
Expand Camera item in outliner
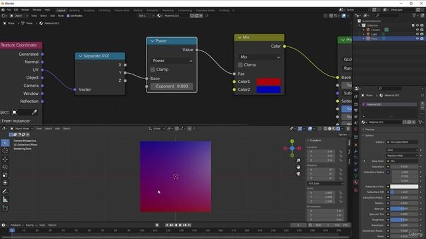(363, 30)
